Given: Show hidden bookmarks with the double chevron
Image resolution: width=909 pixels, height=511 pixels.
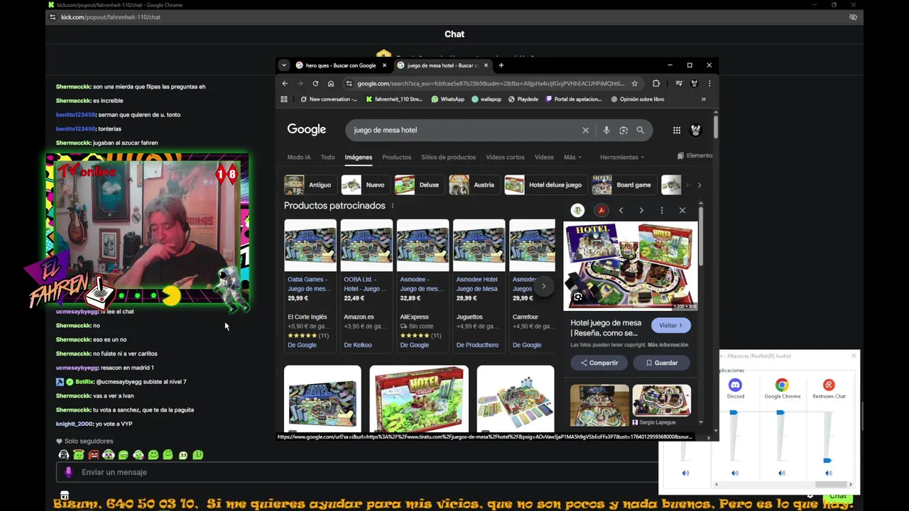Looking at the screenshot, I should 704,99.
